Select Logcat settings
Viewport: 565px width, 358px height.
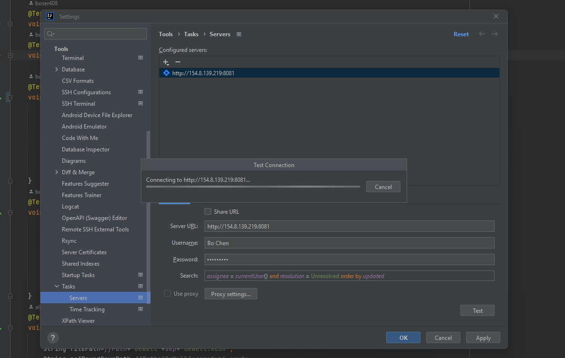pyautogui.click(x=70, y=207)
